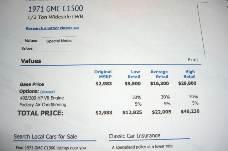
Task: Click the High Retail column header
Action: [189, 74]
